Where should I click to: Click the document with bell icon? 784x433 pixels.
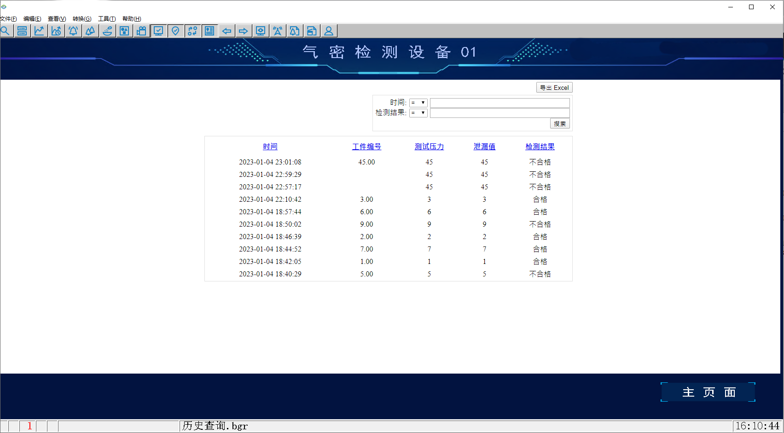pyautogui.click(x=295, y=31)
